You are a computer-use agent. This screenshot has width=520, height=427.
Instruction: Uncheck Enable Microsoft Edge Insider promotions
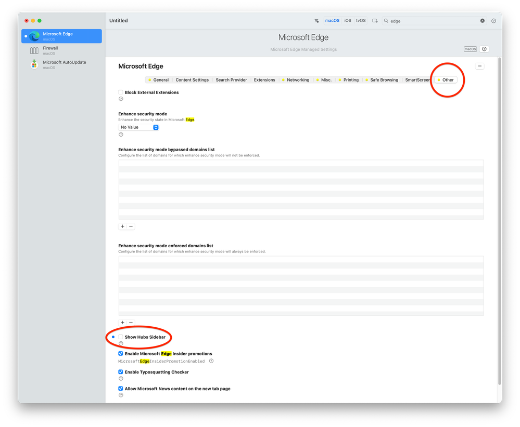[x=121, y=354]
